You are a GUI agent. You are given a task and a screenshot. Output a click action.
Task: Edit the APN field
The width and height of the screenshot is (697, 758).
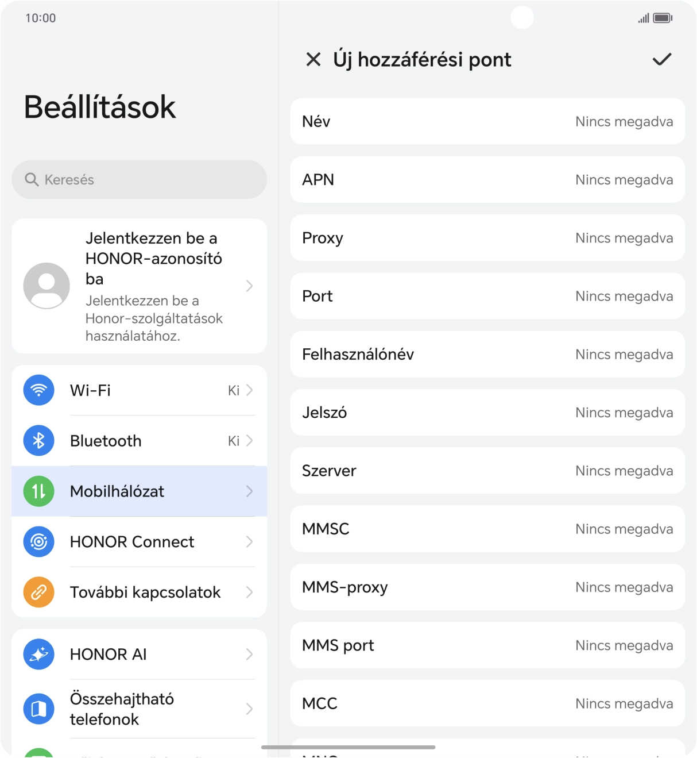tap(487, 179)
